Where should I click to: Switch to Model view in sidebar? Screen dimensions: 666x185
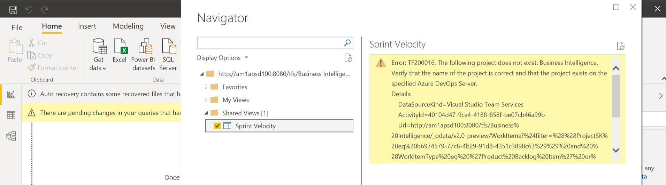click(11, 136)
